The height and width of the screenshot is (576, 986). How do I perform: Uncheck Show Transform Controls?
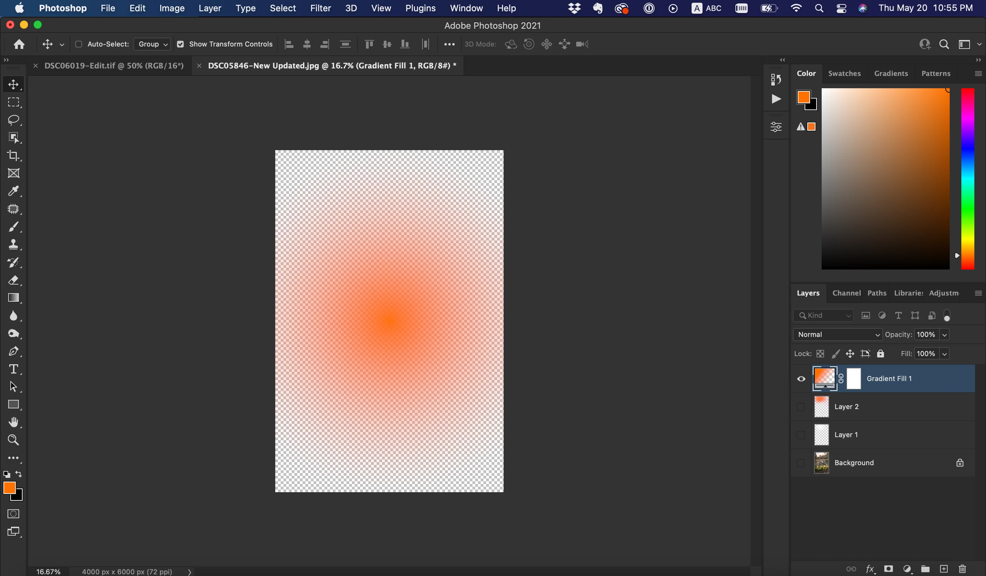pyautogui.click(x=180, y=44)
